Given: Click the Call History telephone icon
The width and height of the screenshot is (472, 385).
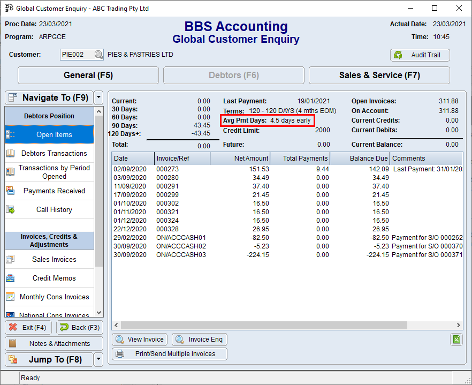Looking at the screenshot, I should point(11,209).
